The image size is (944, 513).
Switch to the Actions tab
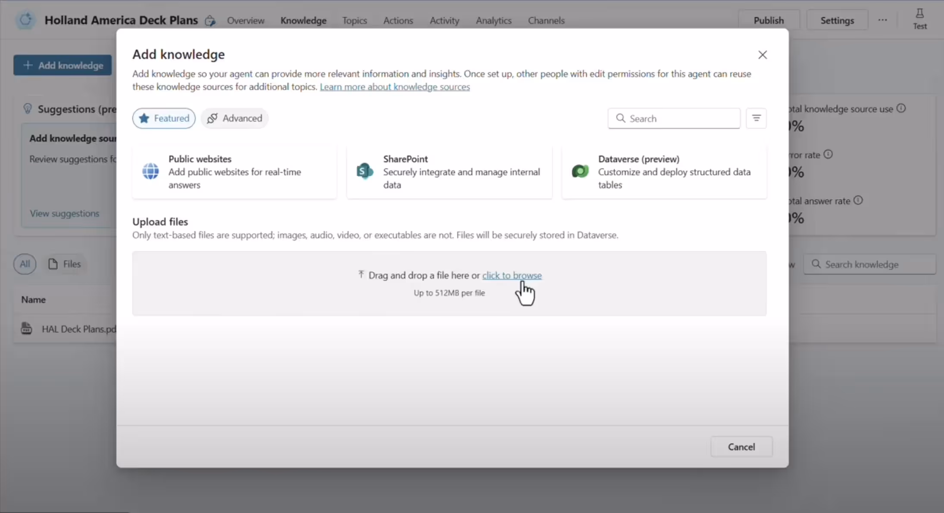point(398,20)
